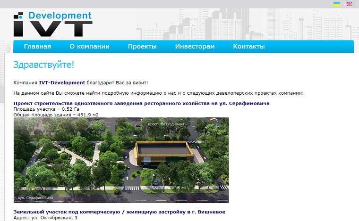359x221 pixels.
Task: Open the Главная menu item
Action: tap(37, 47)
